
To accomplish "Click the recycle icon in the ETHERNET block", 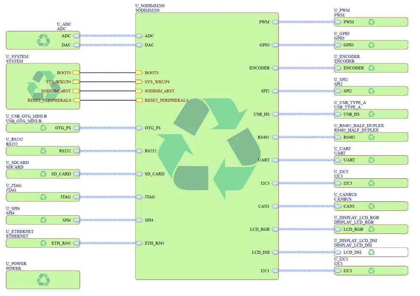I will click(x=43, y=243).
